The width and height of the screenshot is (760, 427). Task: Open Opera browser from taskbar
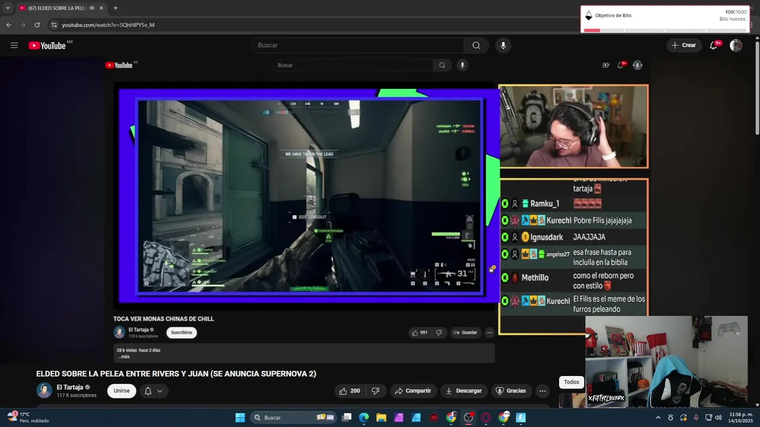[x=486, y=418]
